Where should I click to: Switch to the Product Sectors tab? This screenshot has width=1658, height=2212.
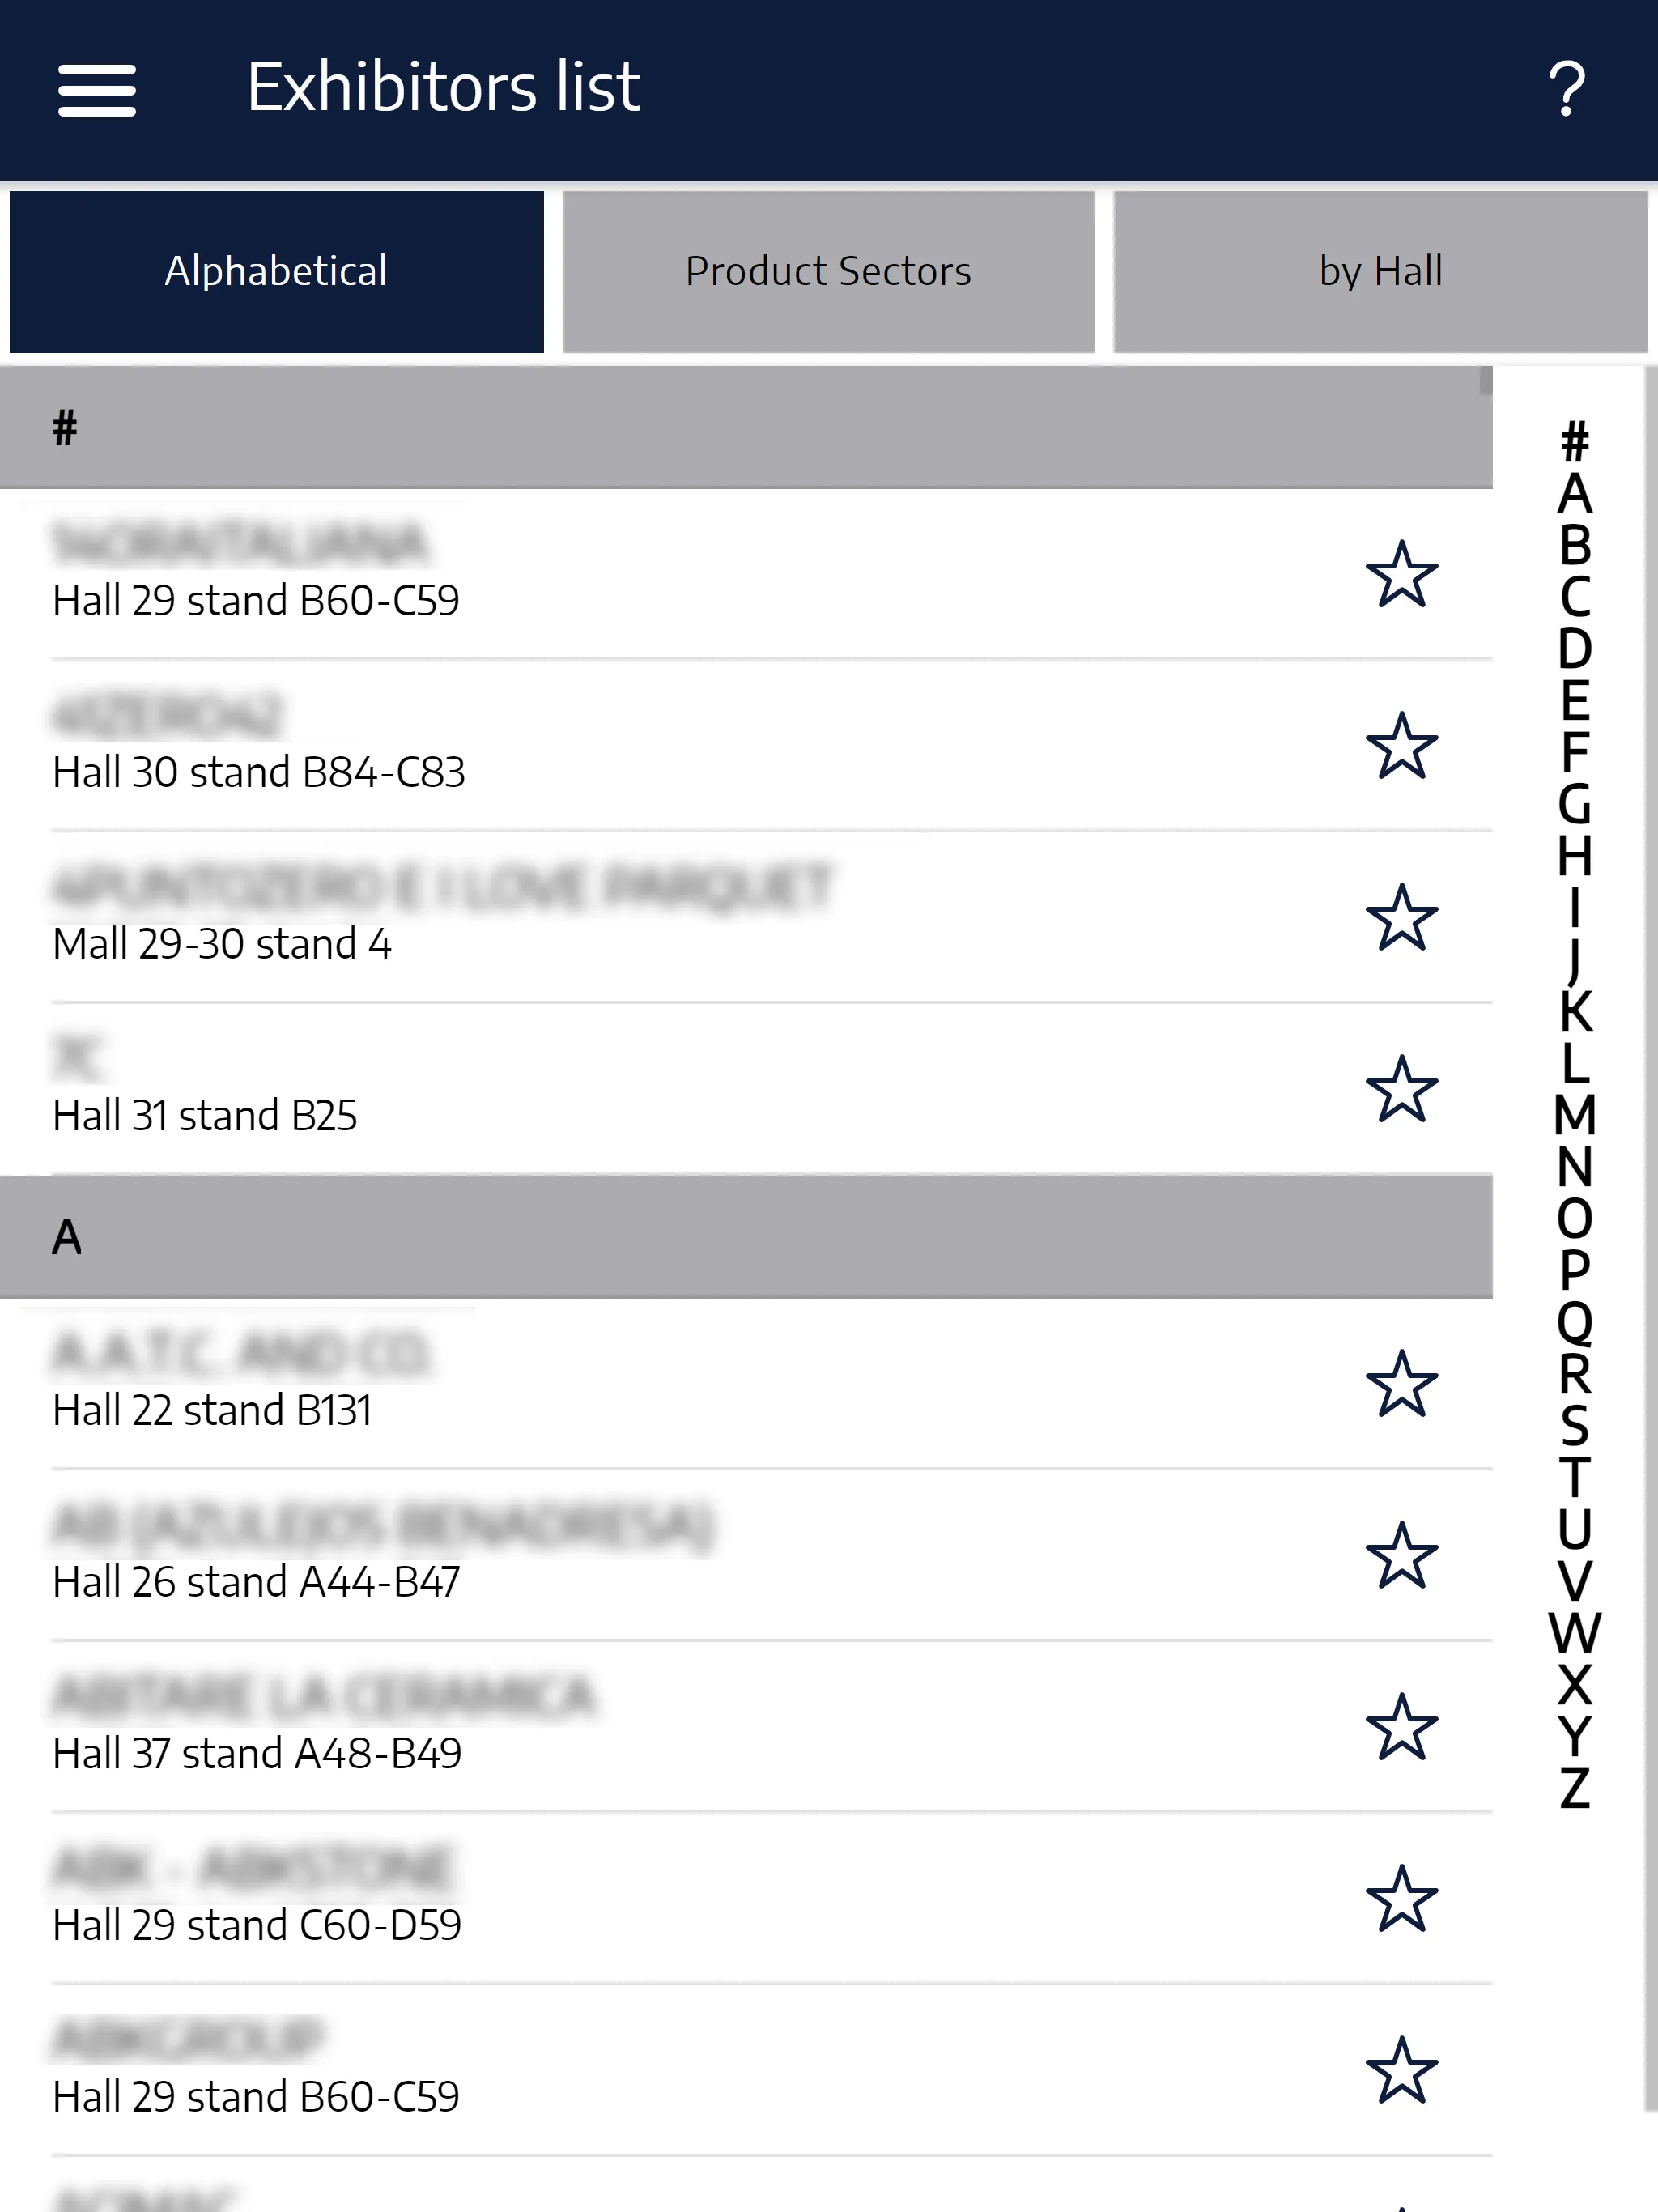[x=827, y=270]
